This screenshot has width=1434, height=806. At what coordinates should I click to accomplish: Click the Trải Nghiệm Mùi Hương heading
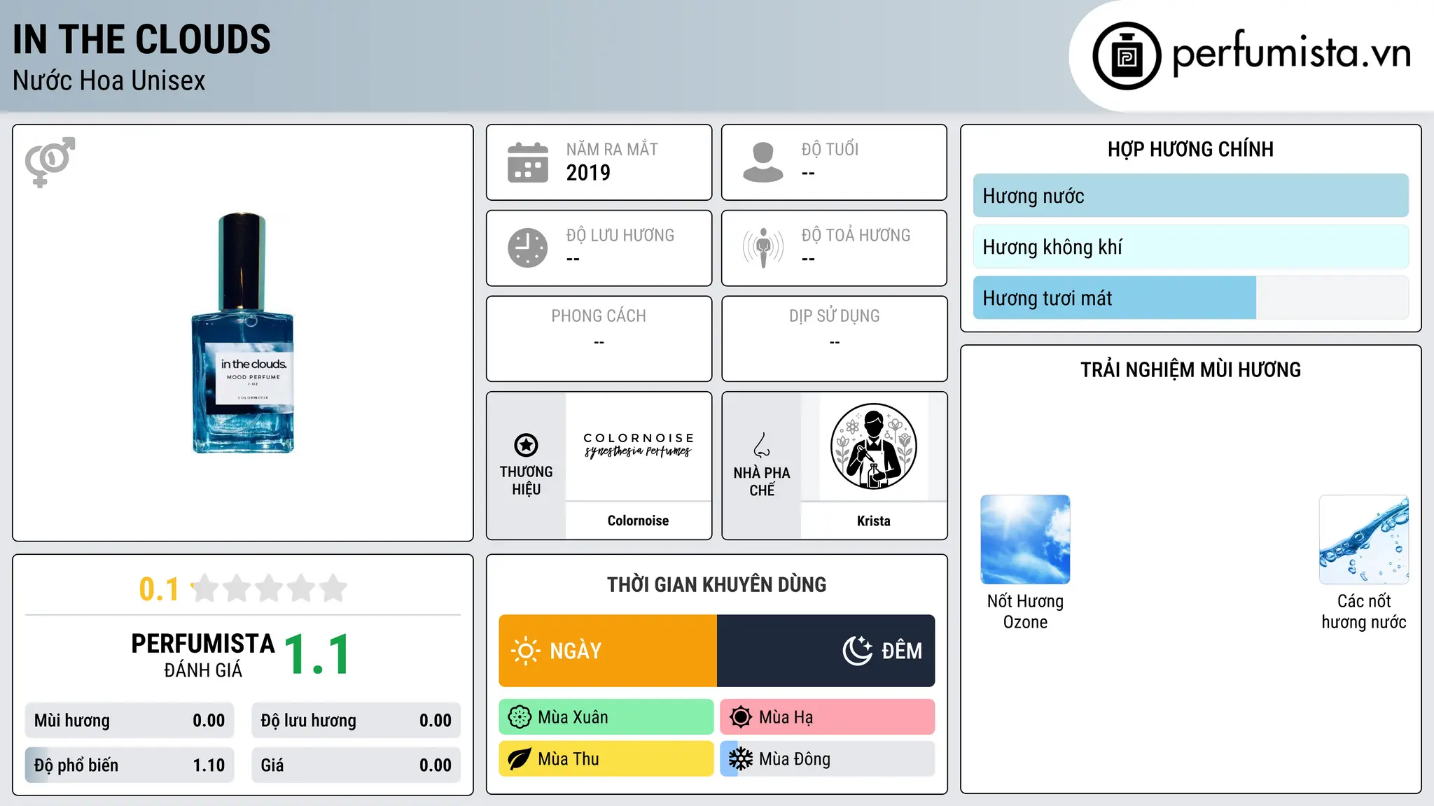[1190, 369]
